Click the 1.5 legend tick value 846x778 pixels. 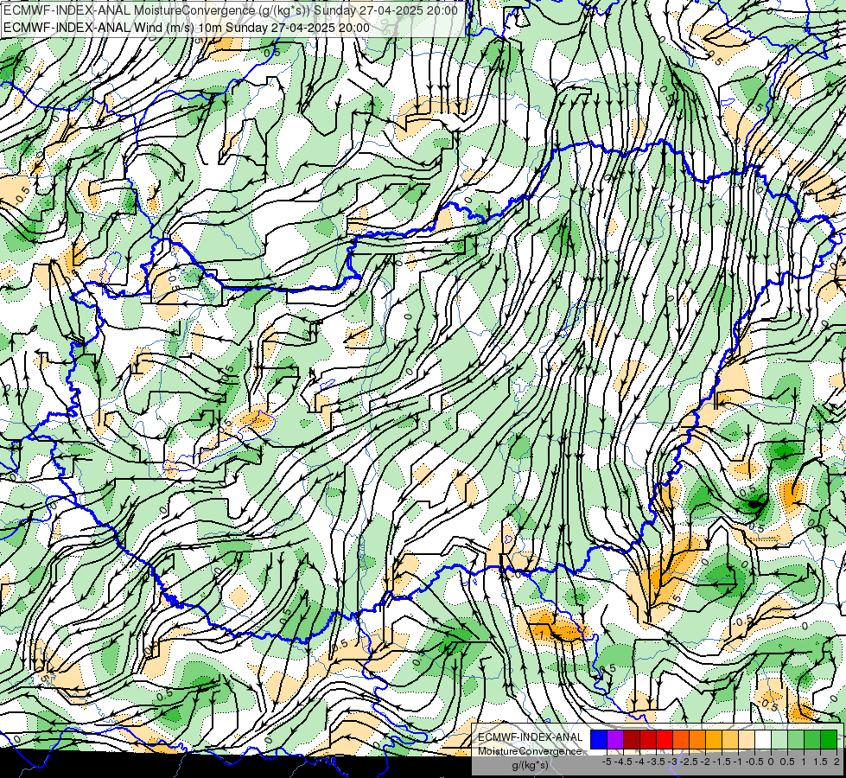pos(821,762)
